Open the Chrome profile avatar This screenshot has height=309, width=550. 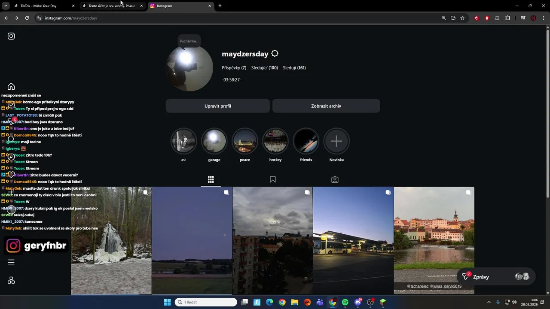pyautogui.click(x=533, y=18)
